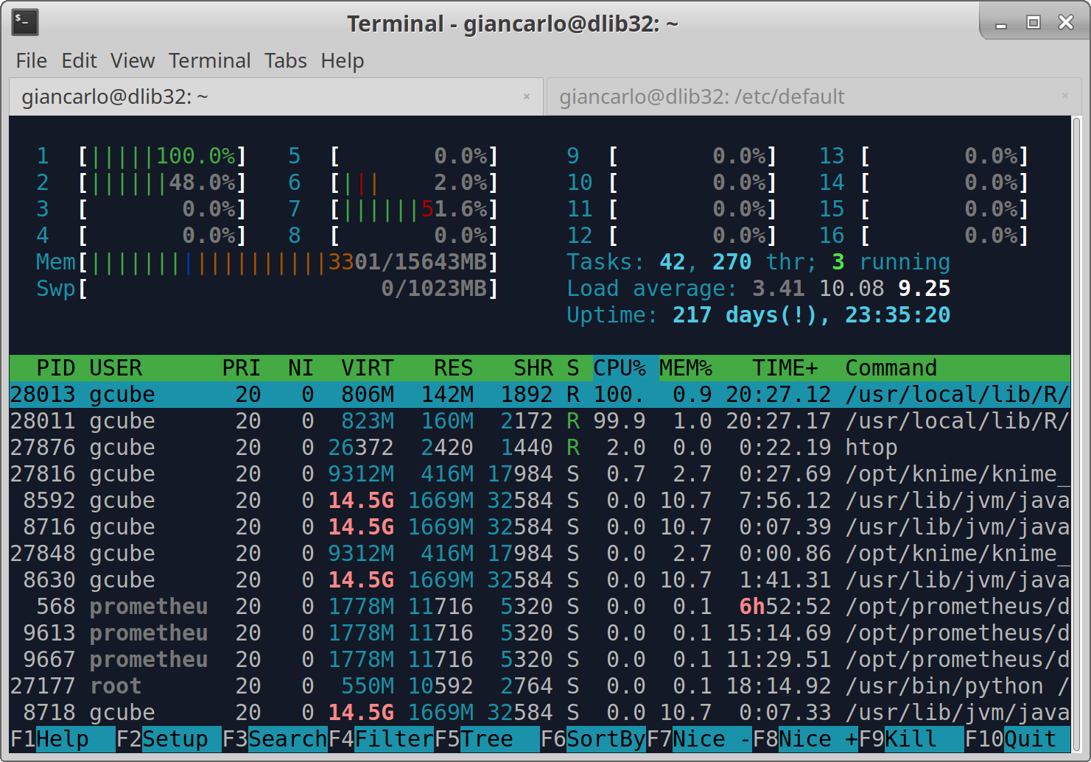1091x762 pixels.
Task: Sort by the CPU% column header
Action: pyautogui.click(x=620, y=367)
